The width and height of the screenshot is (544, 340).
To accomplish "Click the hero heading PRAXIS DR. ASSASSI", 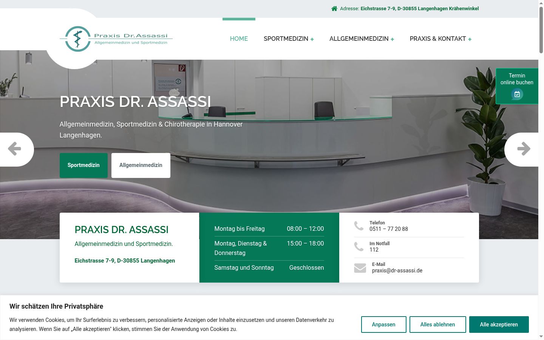I will coord(135,102).
